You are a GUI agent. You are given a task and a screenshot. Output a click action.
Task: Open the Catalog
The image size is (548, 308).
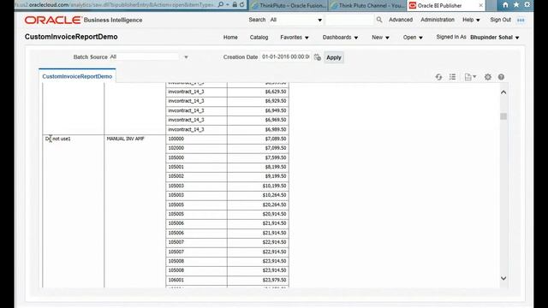tap(259, 38)
